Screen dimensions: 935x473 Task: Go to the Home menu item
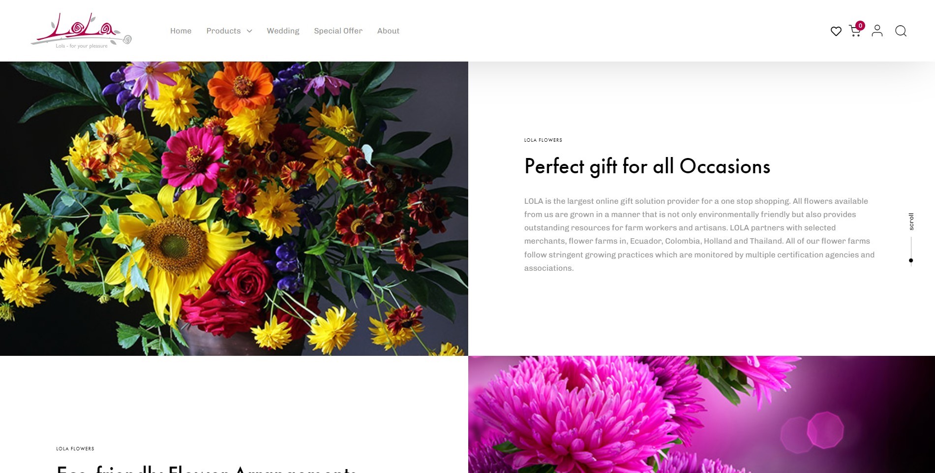tap(181, 31)
